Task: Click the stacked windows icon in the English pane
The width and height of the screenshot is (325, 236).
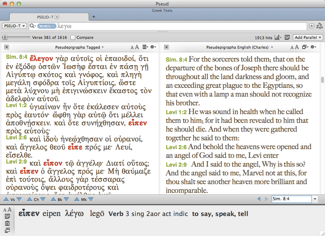Action: [x=305, y=47]
